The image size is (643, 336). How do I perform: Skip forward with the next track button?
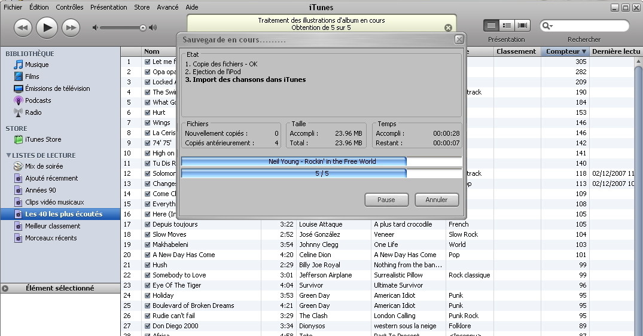(71, 28)
